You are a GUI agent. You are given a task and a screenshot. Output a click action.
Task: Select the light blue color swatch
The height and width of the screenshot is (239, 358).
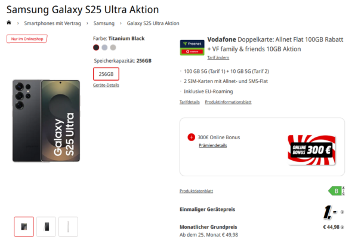104,47
